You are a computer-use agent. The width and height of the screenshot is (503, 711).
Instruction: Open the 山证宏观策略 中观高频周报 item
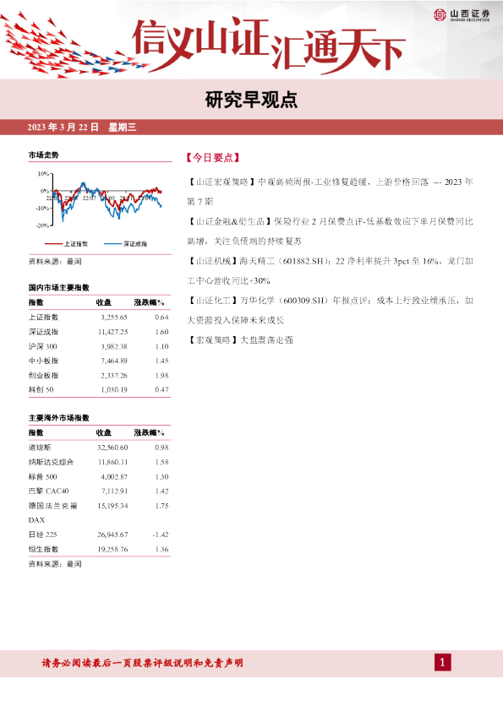coord(330,192)
